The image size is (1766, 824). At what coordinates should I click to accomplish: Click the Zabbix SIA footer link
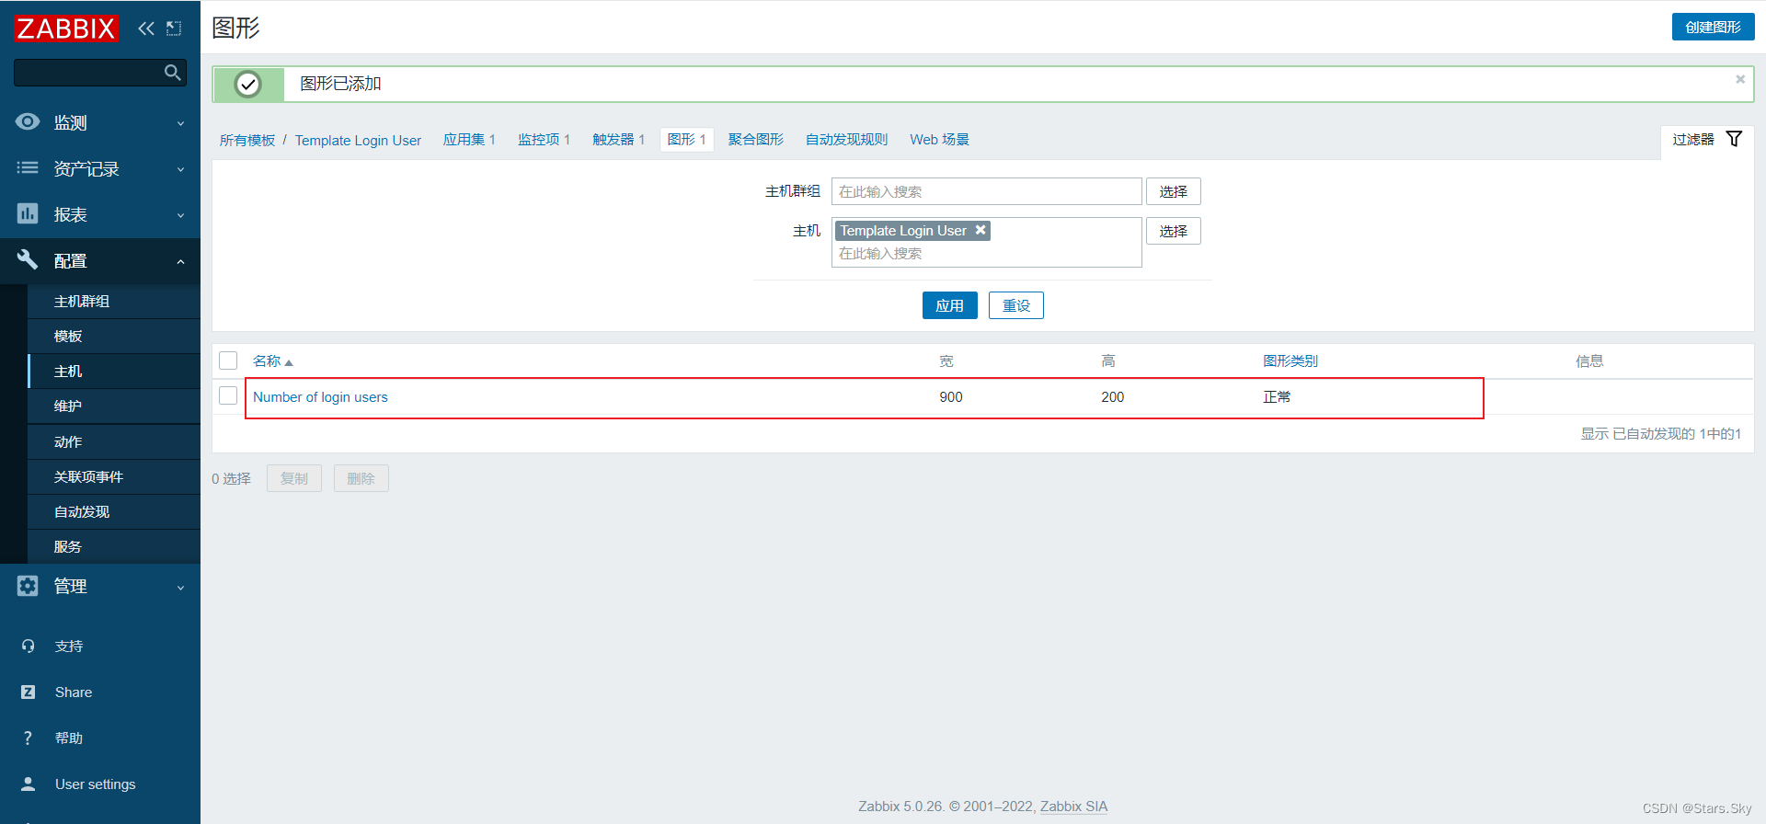point(1073,806)
